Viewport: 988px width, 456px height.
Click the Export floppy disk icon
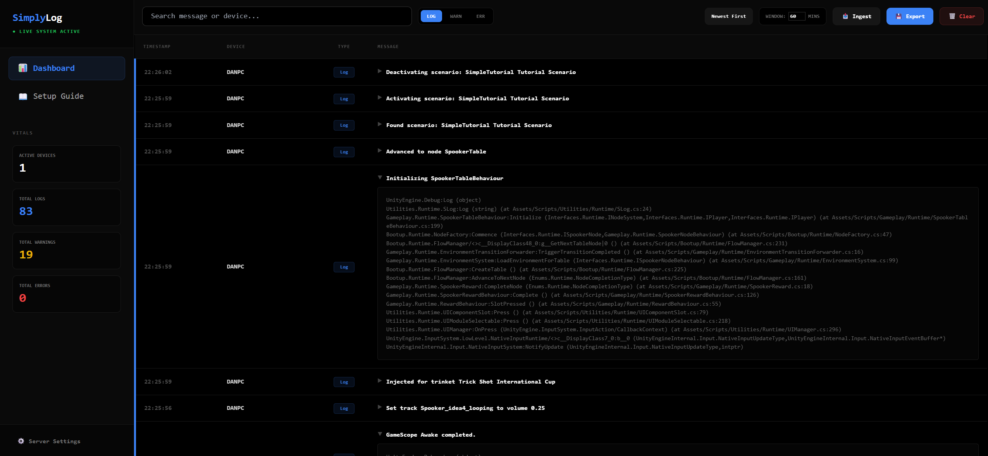pos(898,16)
